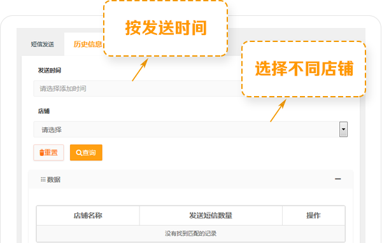Switch to the 短信发送 tab
The height and width of the screenshot is (243, 382).
(43, 45)
